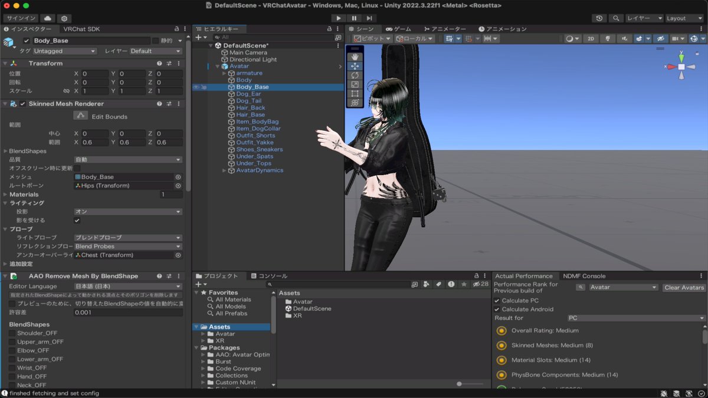Select the Rotate tool in scene toolbar

pos(355,75)
